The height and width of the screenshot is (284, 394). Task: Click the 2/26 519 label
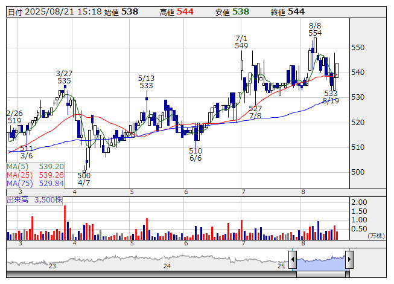click(14, 117)
